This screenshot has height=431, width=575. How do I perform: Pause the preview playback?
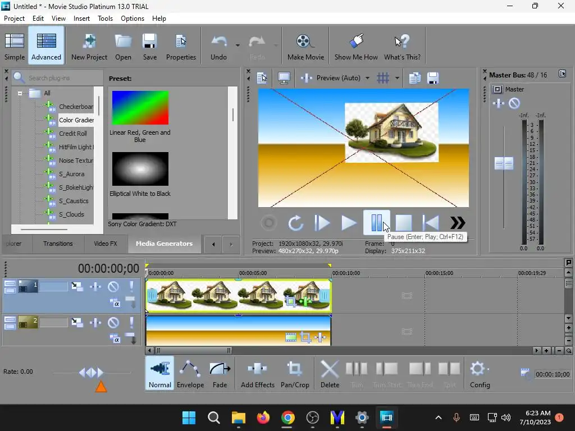376,223
